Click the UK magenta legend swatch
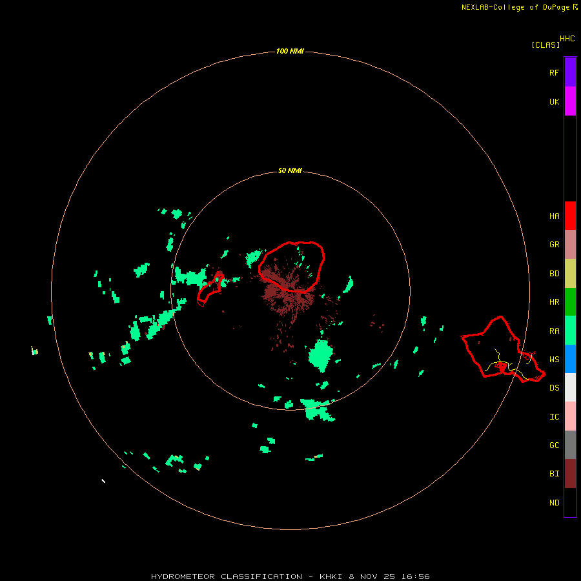 [570, 101]
